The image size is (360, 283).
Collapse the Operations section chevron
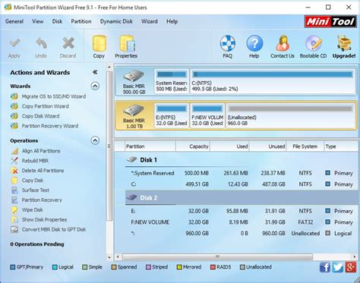[x=95, y=140]
